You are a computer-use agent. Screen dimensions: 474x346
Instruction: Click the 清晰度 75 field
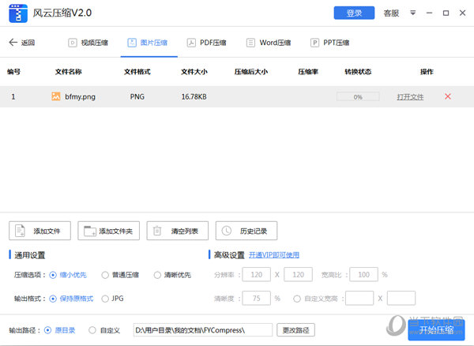pyautogui.click(x=256, y=299)
